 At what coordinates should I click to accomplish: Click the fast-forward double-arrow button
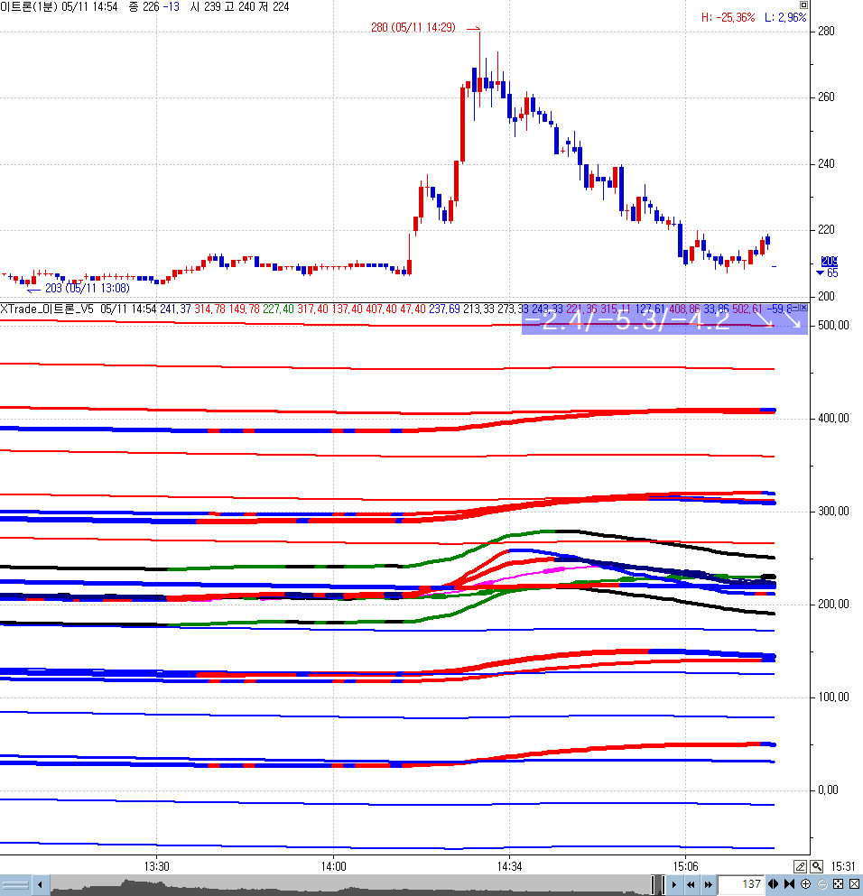[x=709, y=884]
